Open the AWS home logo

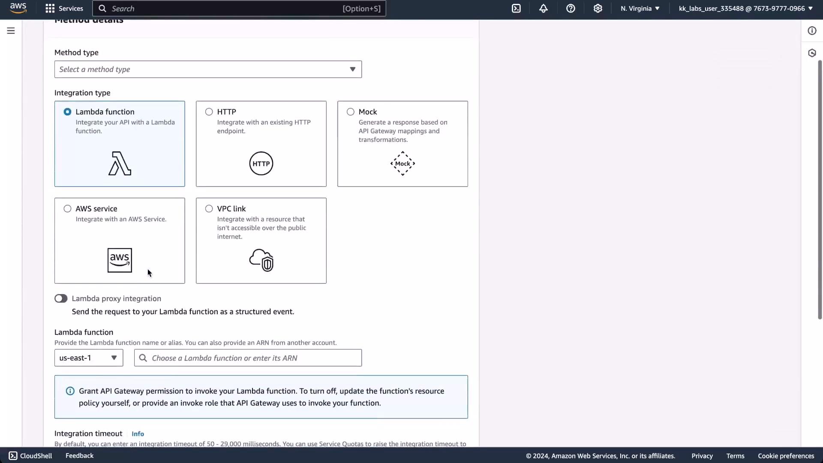click(x=18, y=8)
